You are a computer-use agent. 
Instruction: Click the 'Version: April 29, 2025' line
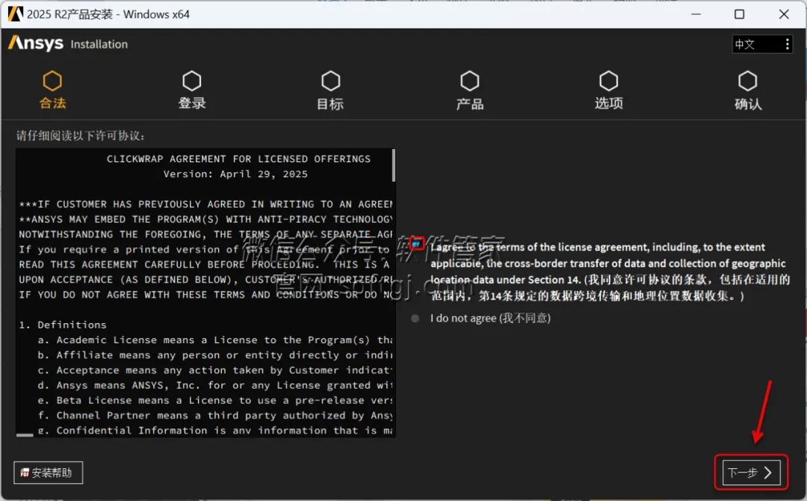[x=235, y=174]
